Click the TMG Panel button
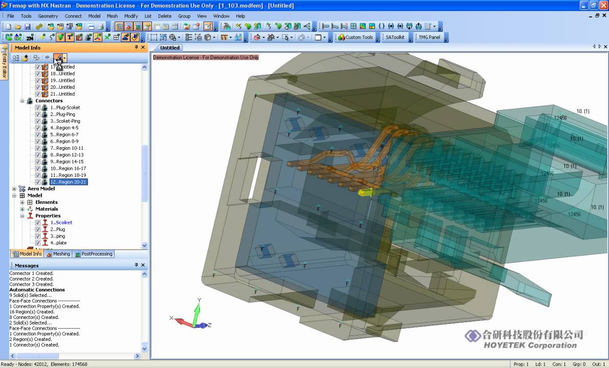This screenshot has width=609, height=368. click(429, 37)
